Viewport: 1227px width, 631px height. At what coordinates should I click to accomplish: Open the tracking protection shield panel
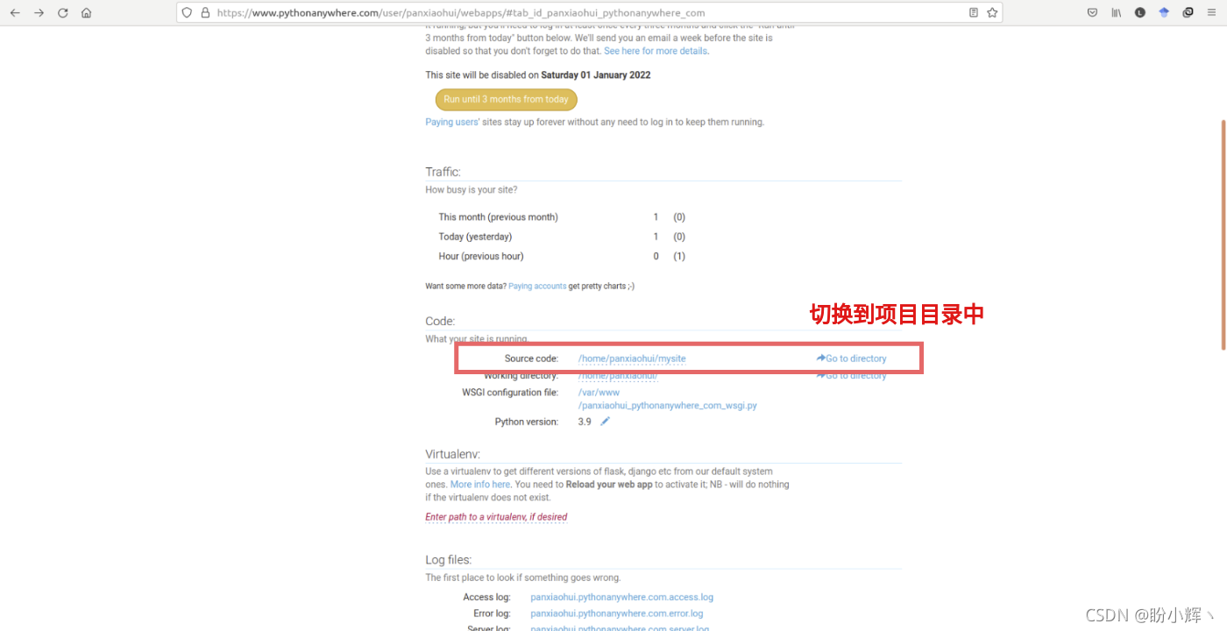tap(187, 13)
